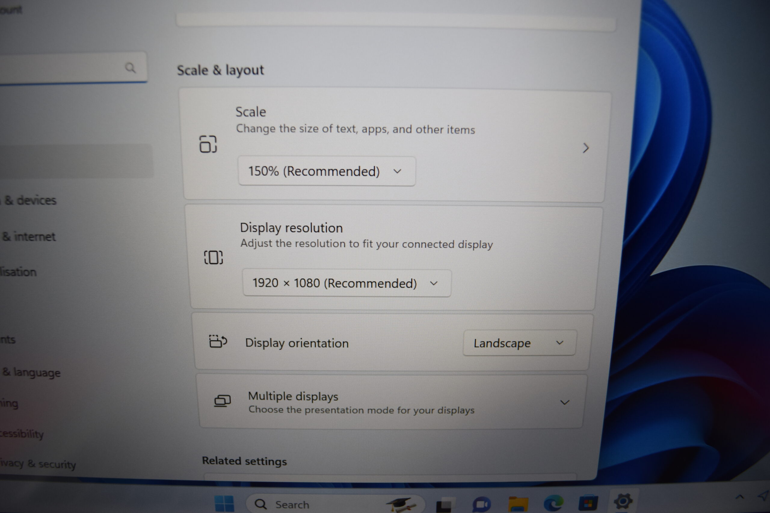
Task: Open the Display resolution dropdown
Action: pos(347,283)
